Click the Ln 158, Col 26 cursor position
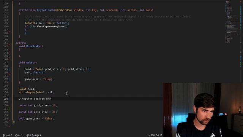 click(155, 135)
